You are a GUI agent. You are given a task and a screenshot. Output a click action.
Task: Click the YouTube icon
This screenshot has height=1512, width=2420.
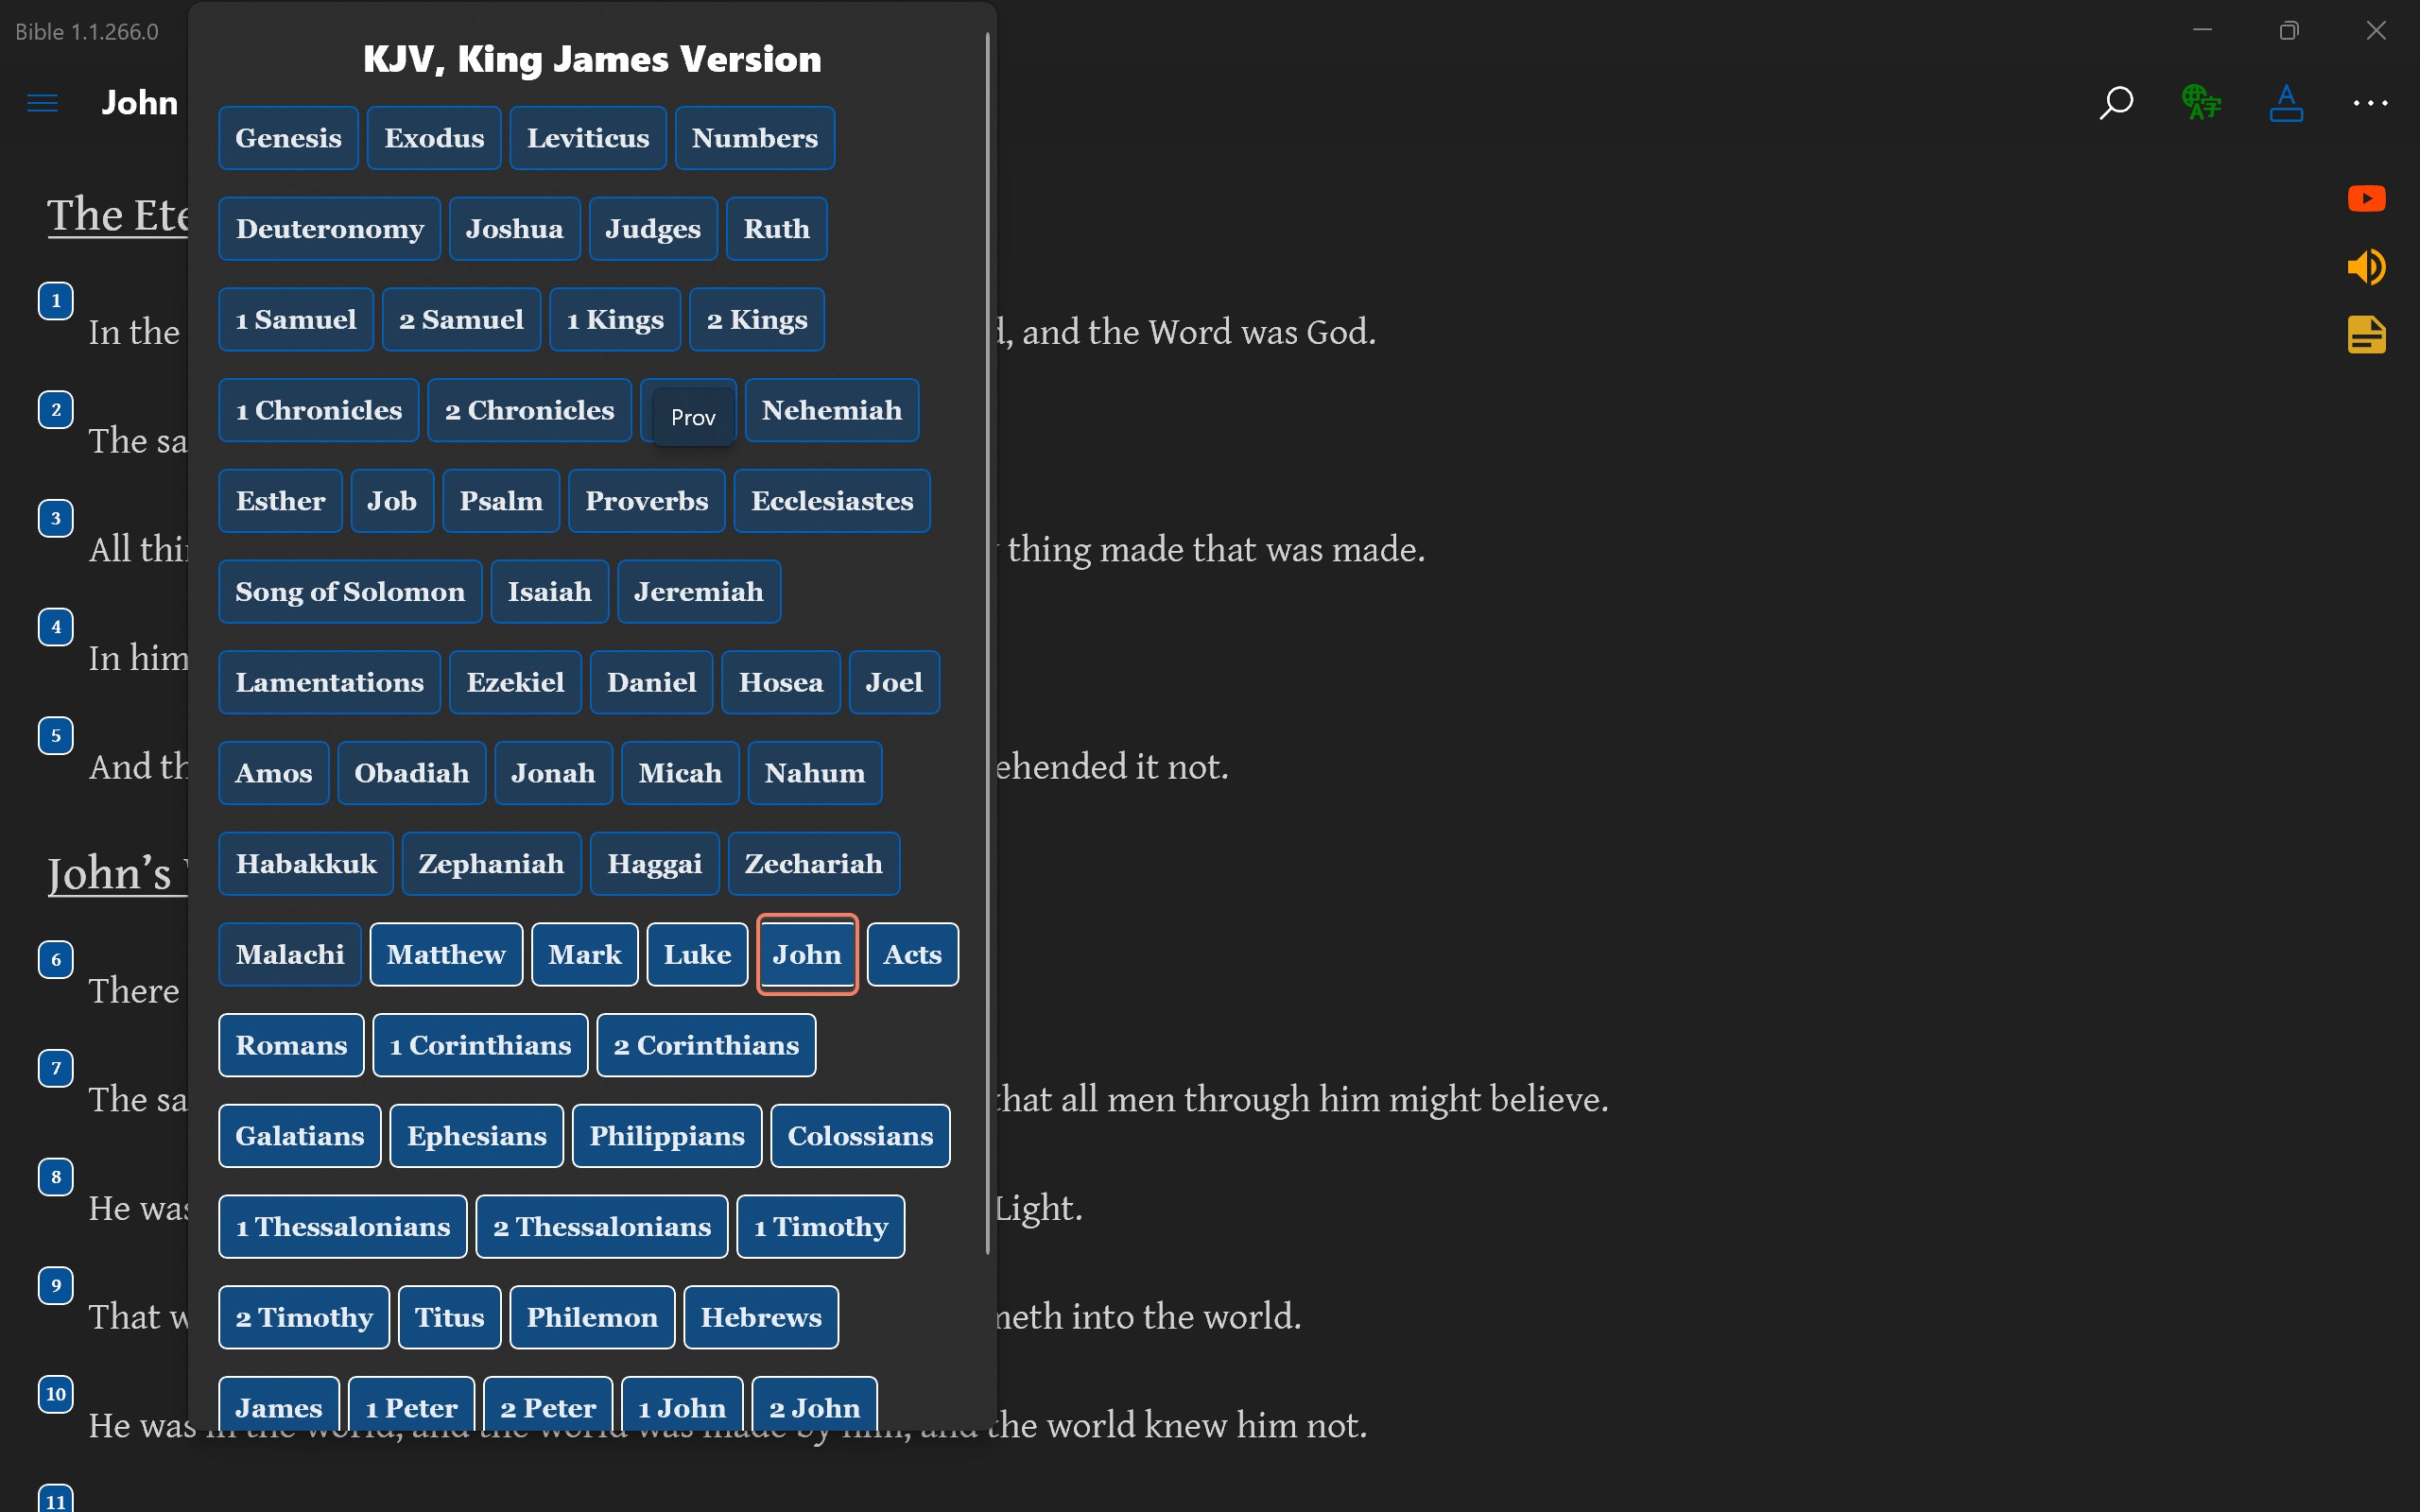(x=2366, y=198)
